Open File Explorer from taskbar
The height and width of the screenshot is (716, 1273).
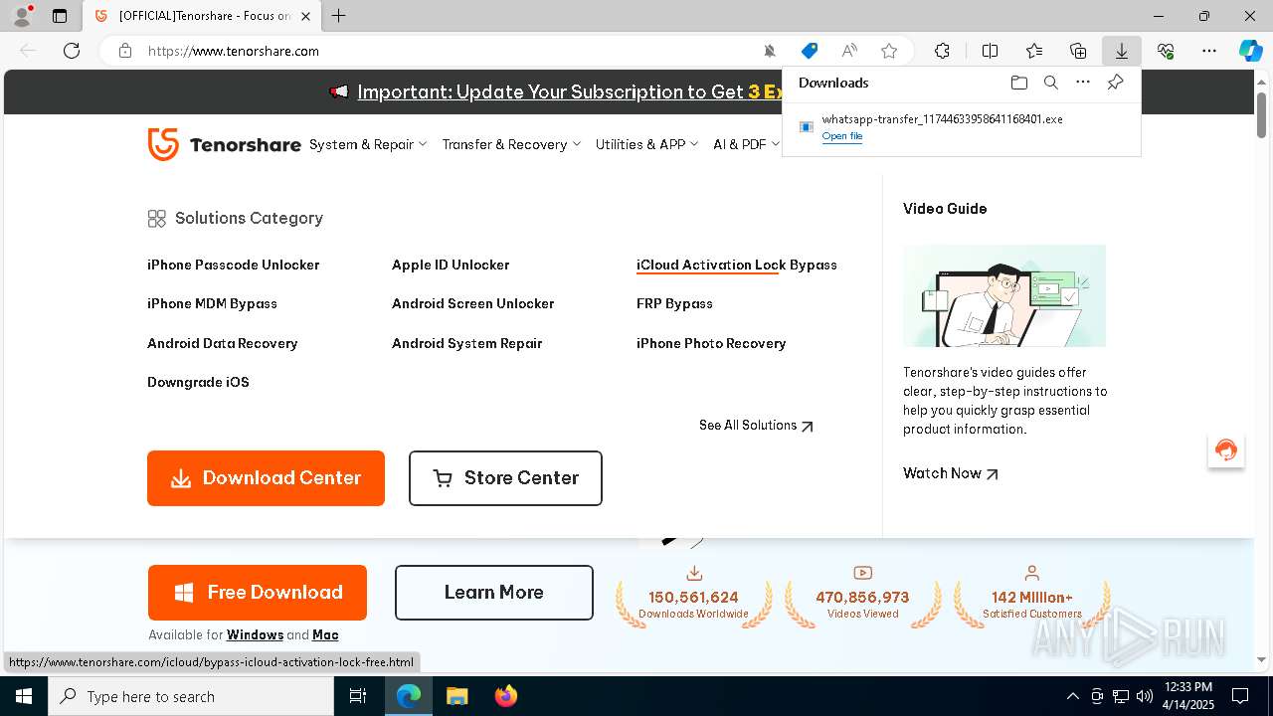(456, 696)
